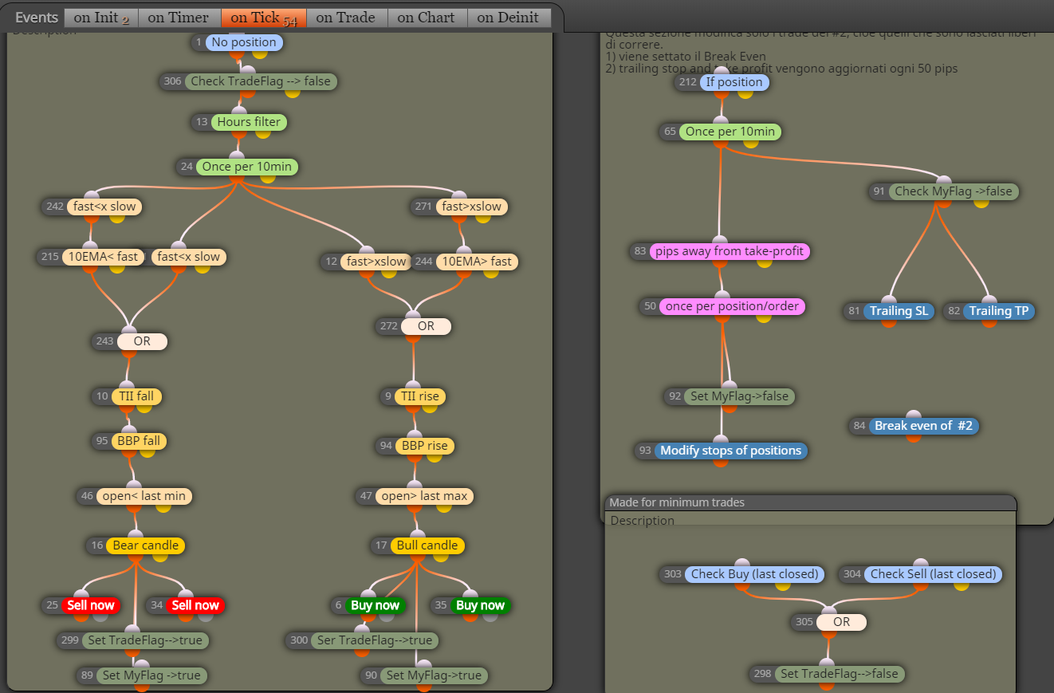Click yellow output dot of Check MyFlag ->false
The width and height of the screenshot is (1054, 693).
pos(981,203)
